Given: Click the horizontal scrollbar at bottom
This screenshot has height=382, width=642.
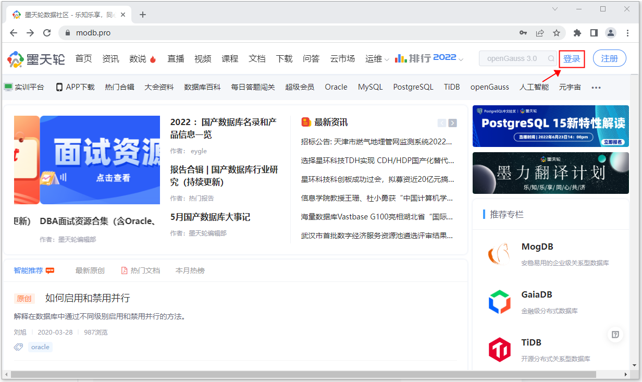Looking at the screenshot, I should (303, 374).
